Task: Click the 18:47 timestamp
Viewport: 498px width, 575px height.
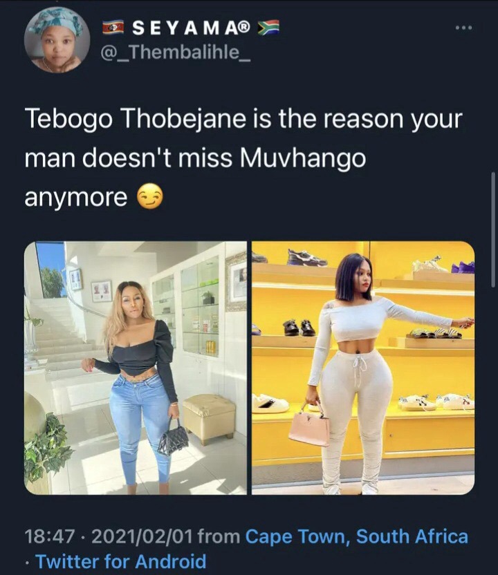Action: pyautogui.click(x=50, y=536)
